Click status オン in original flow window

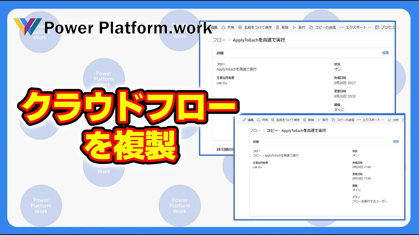tap(337, 69)
